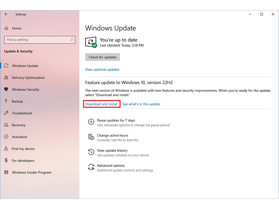Click the Windows Security shield icon

[6, 90]
